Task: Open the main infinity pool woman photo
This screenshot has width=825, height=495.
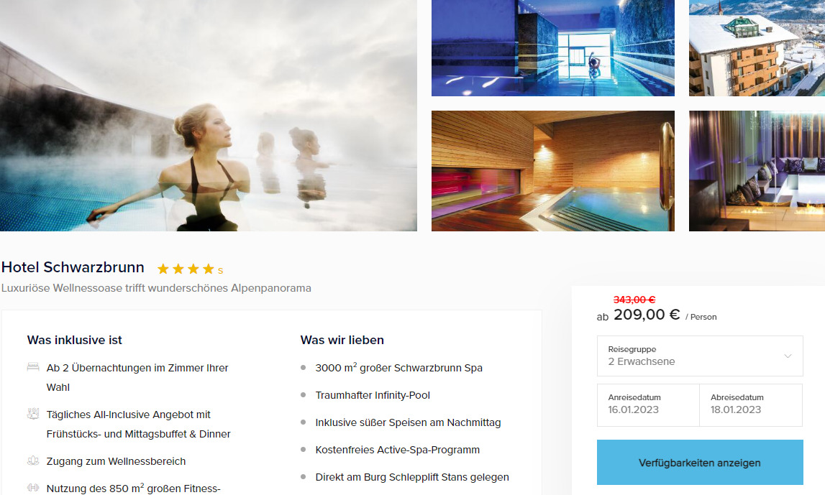Action: pyautogui.click(x=209, y=116)
